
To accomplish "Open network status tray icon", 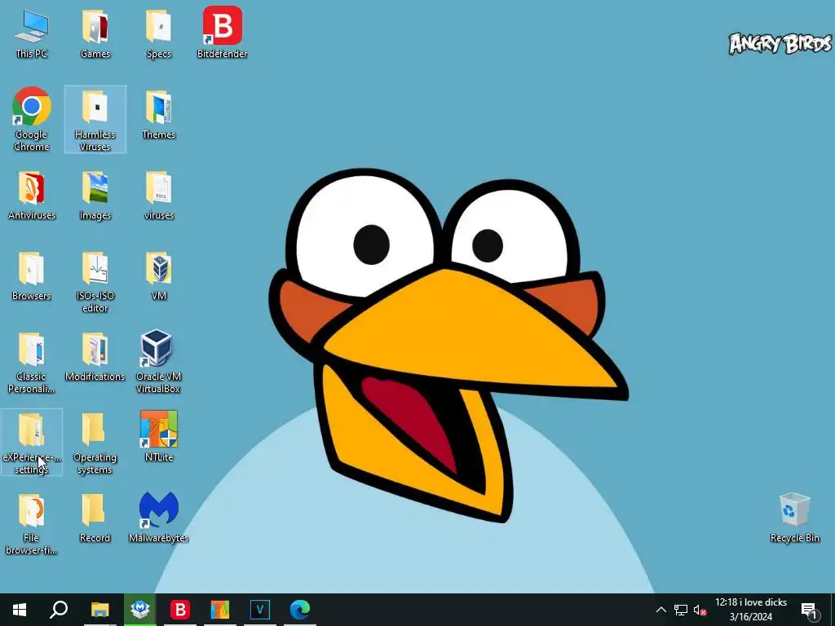I will [681, 610].
